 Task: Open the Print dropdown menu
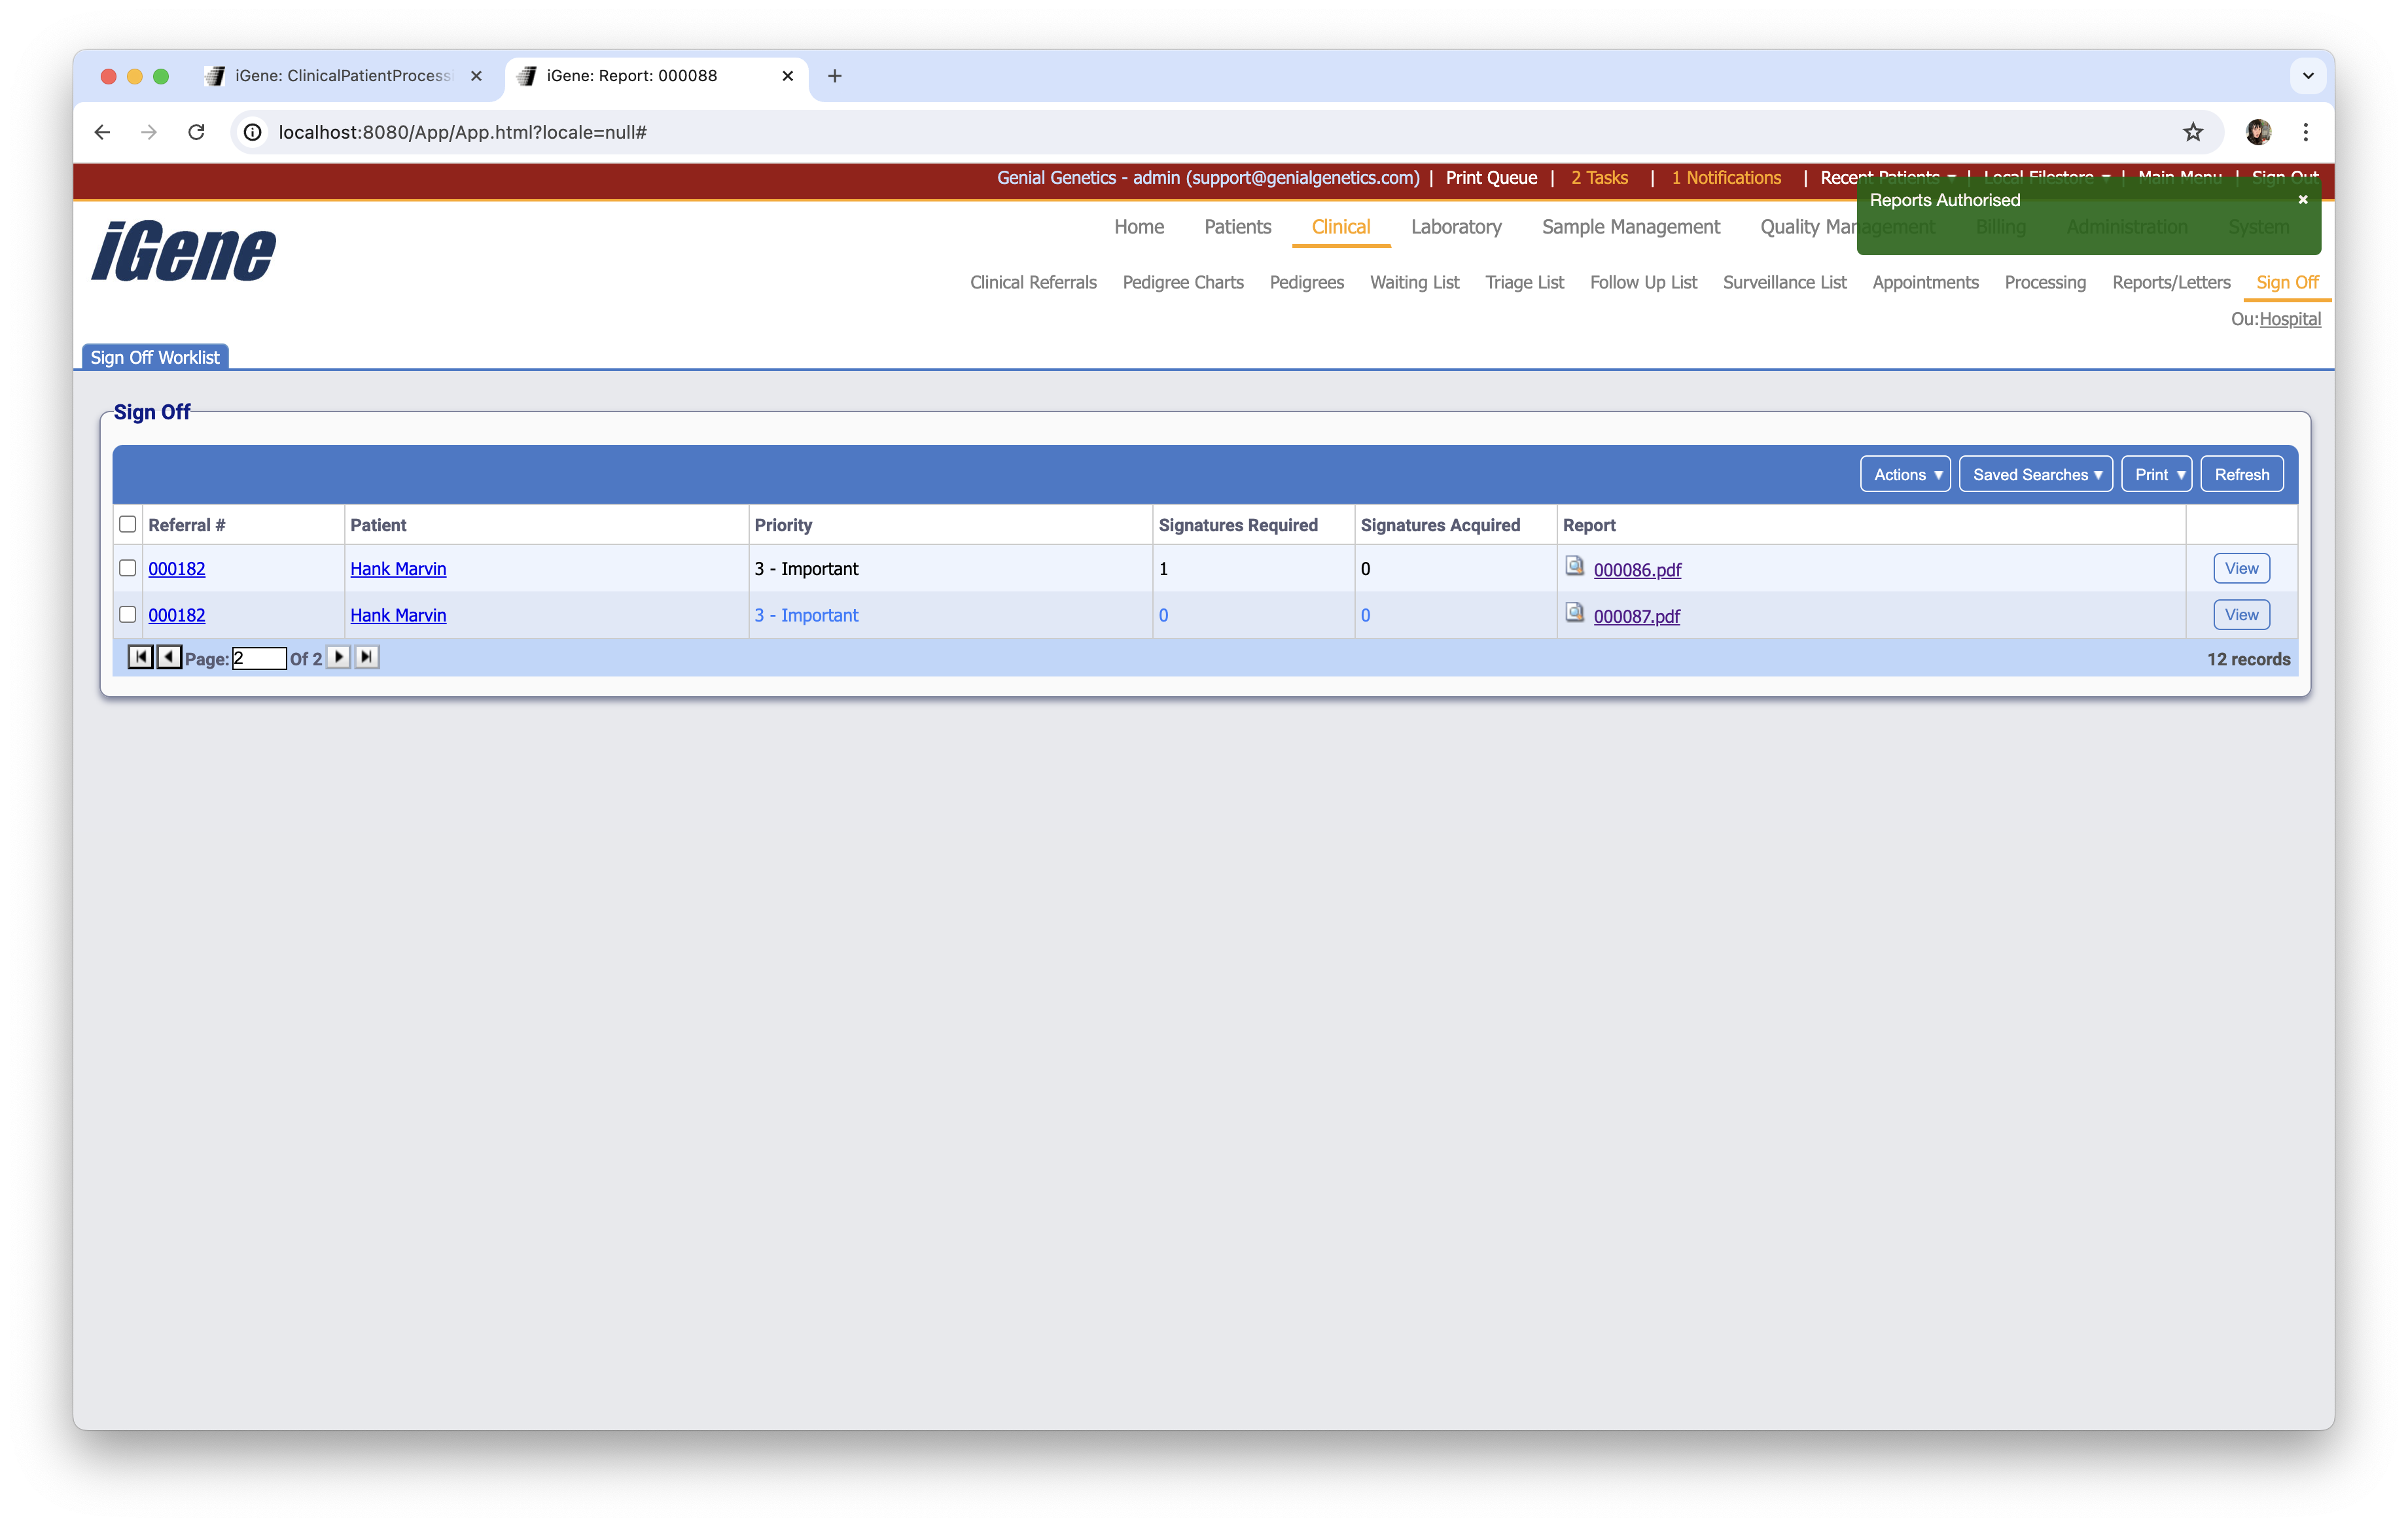(2156, 474)
